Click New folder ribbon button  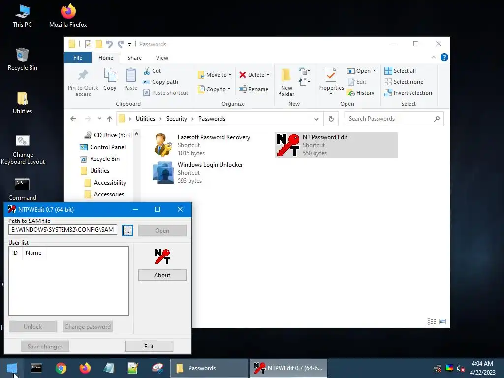tap(286, 82)
